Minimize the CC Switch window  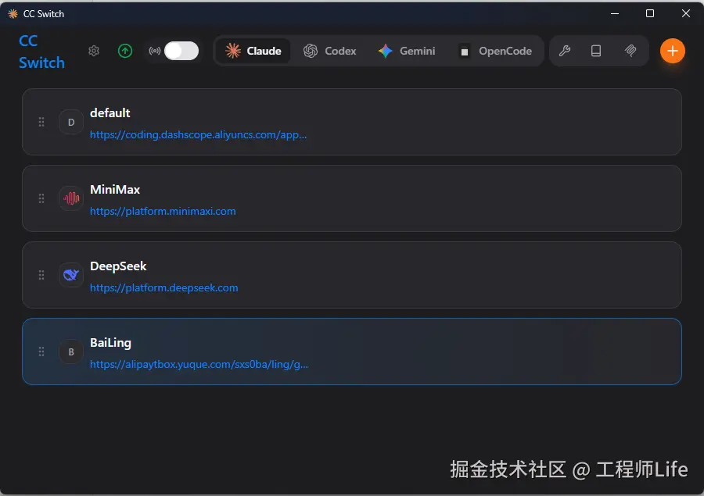point(615,13)
